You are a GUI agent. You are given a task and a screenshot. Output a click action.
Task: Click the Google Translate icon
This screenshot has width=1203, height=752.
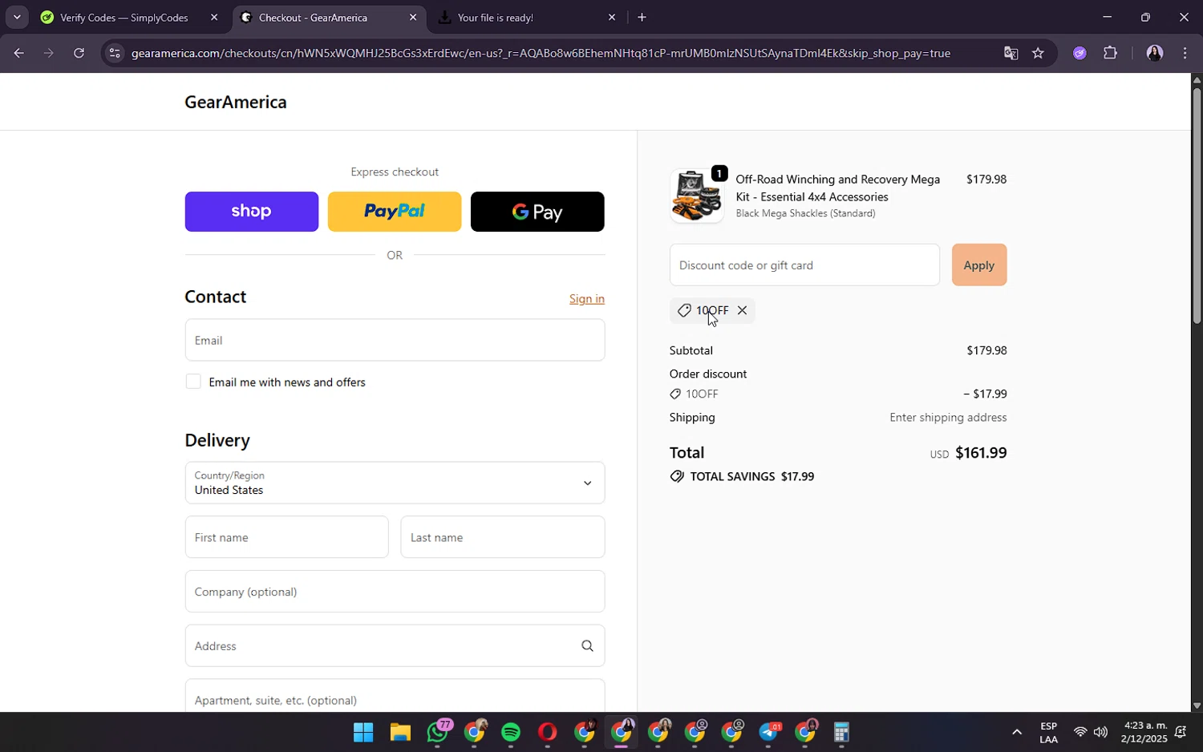1011,53
